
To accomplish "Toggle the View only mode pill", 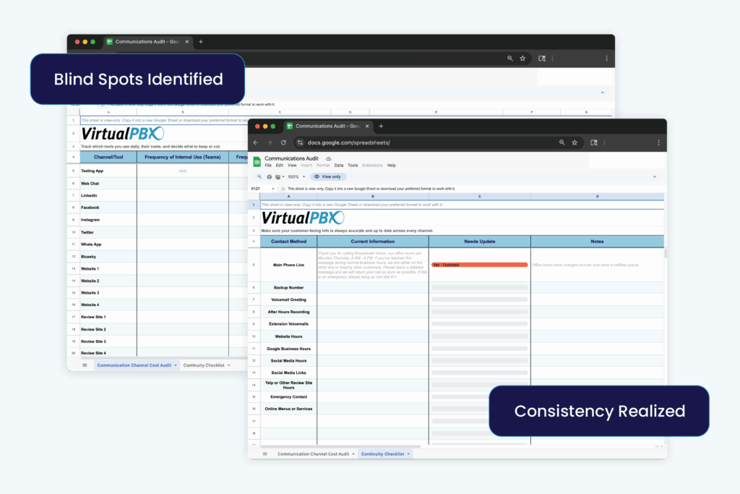I will 329,176.
